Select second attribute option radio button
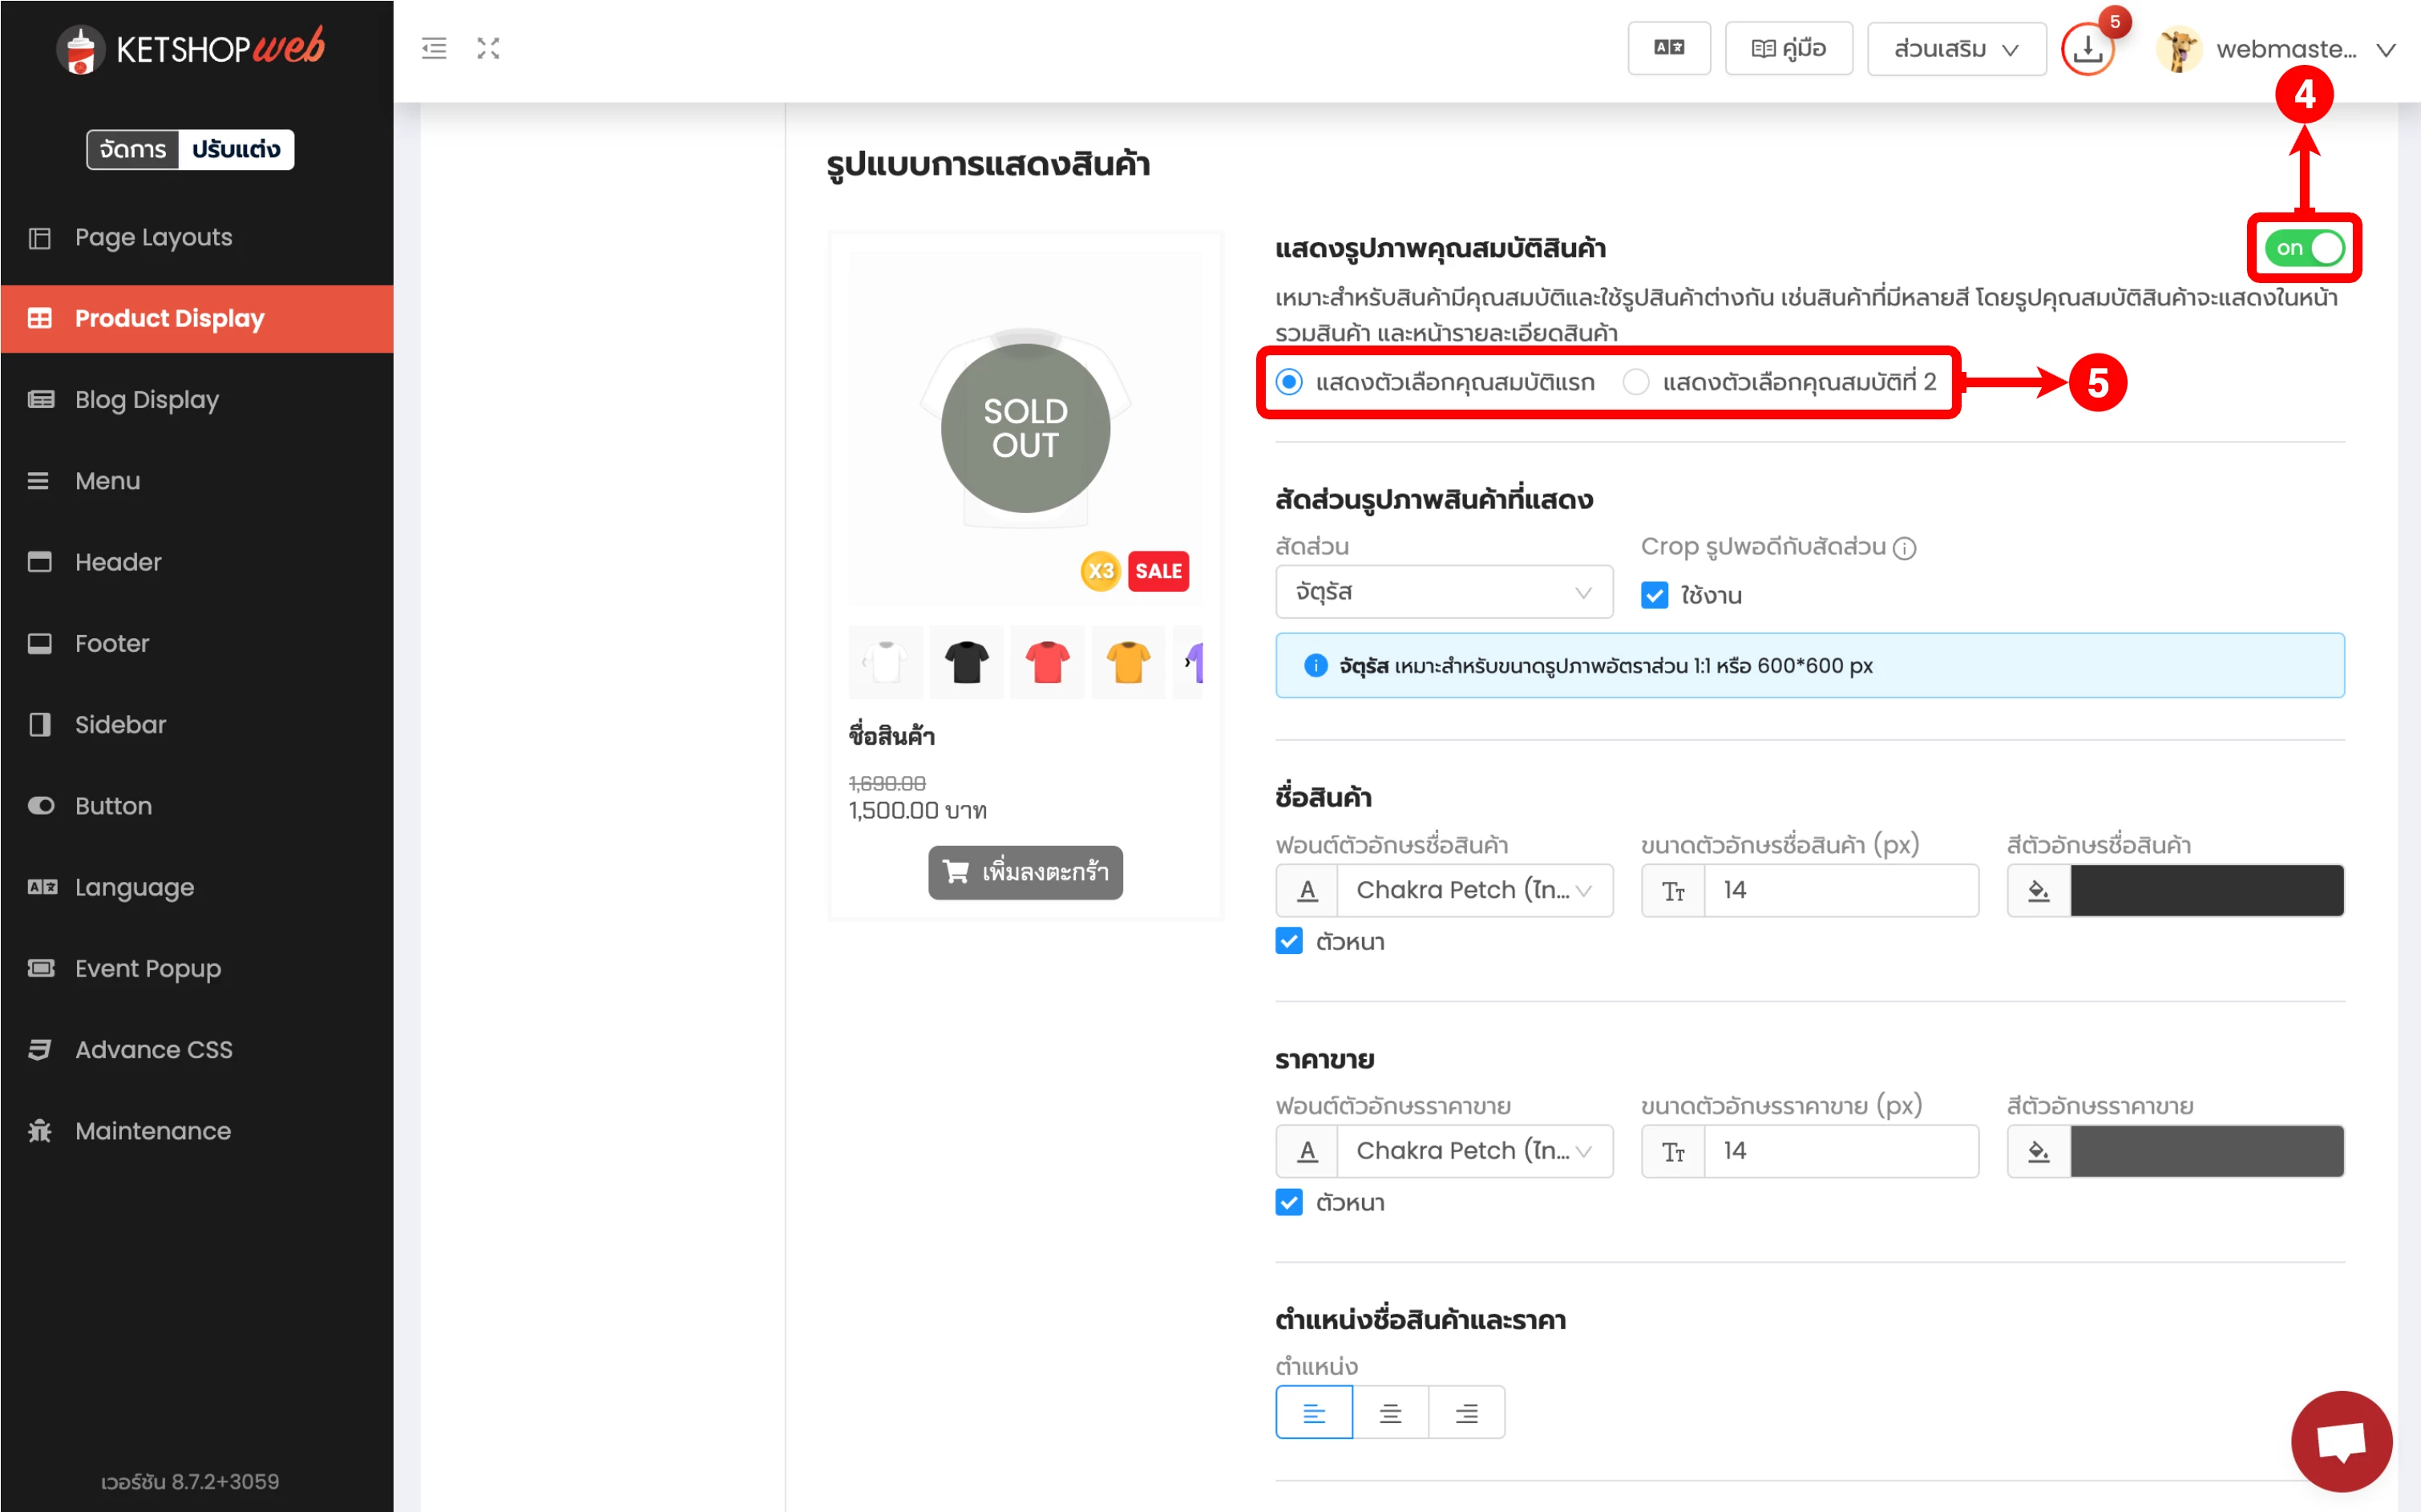The height and width of the screenshot is (1512, 2421). click(1636, 382)
